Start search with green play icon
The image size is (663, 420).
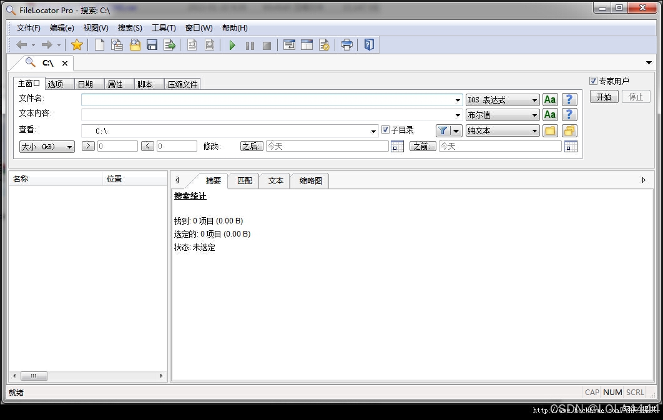[x=232, y=45]
